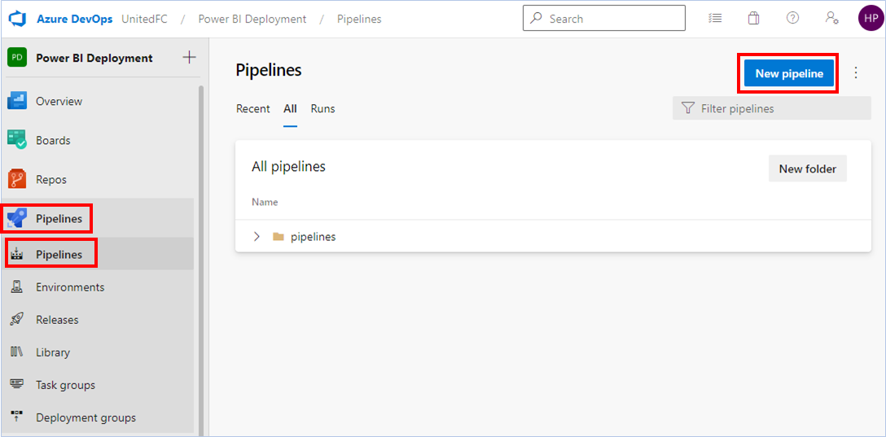Open the Marketplace shopping bag icon
The width and height of the screenshot is (886, 437).
(753, 18)
